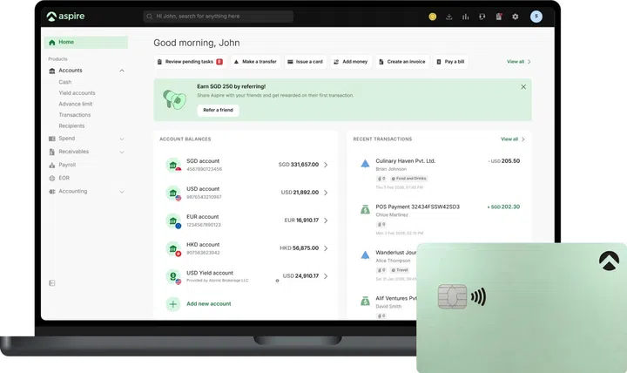Open the notifications clipboard icon
Image resolution: width=627 pixels, height=373 pixels.
(499, 17)
